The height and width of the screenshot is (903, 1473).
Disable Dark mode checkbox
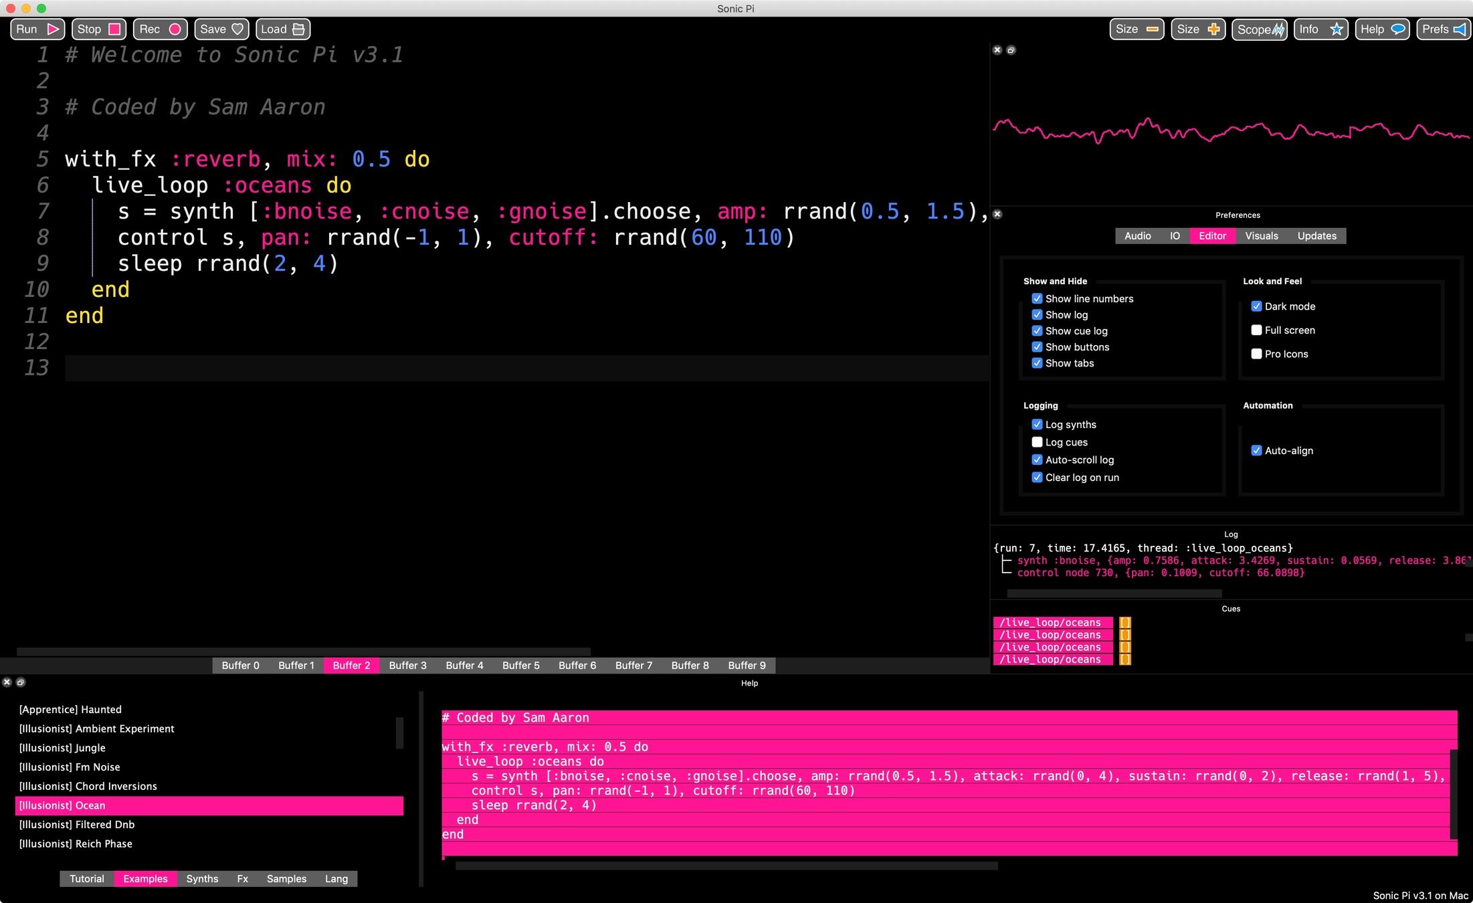(x=1256, y=306)
